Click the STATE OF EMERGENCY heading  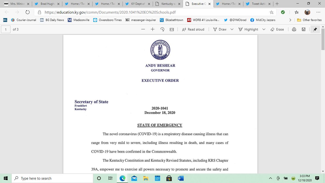[x=160, y=125]
